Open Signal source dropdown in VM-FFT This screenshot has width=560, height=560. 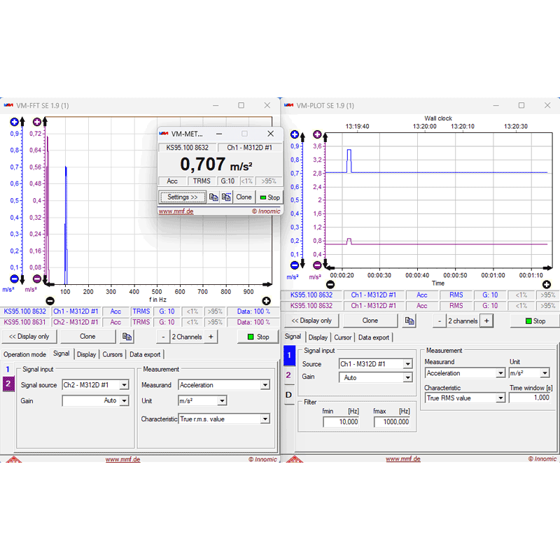[x=124, y=385]
